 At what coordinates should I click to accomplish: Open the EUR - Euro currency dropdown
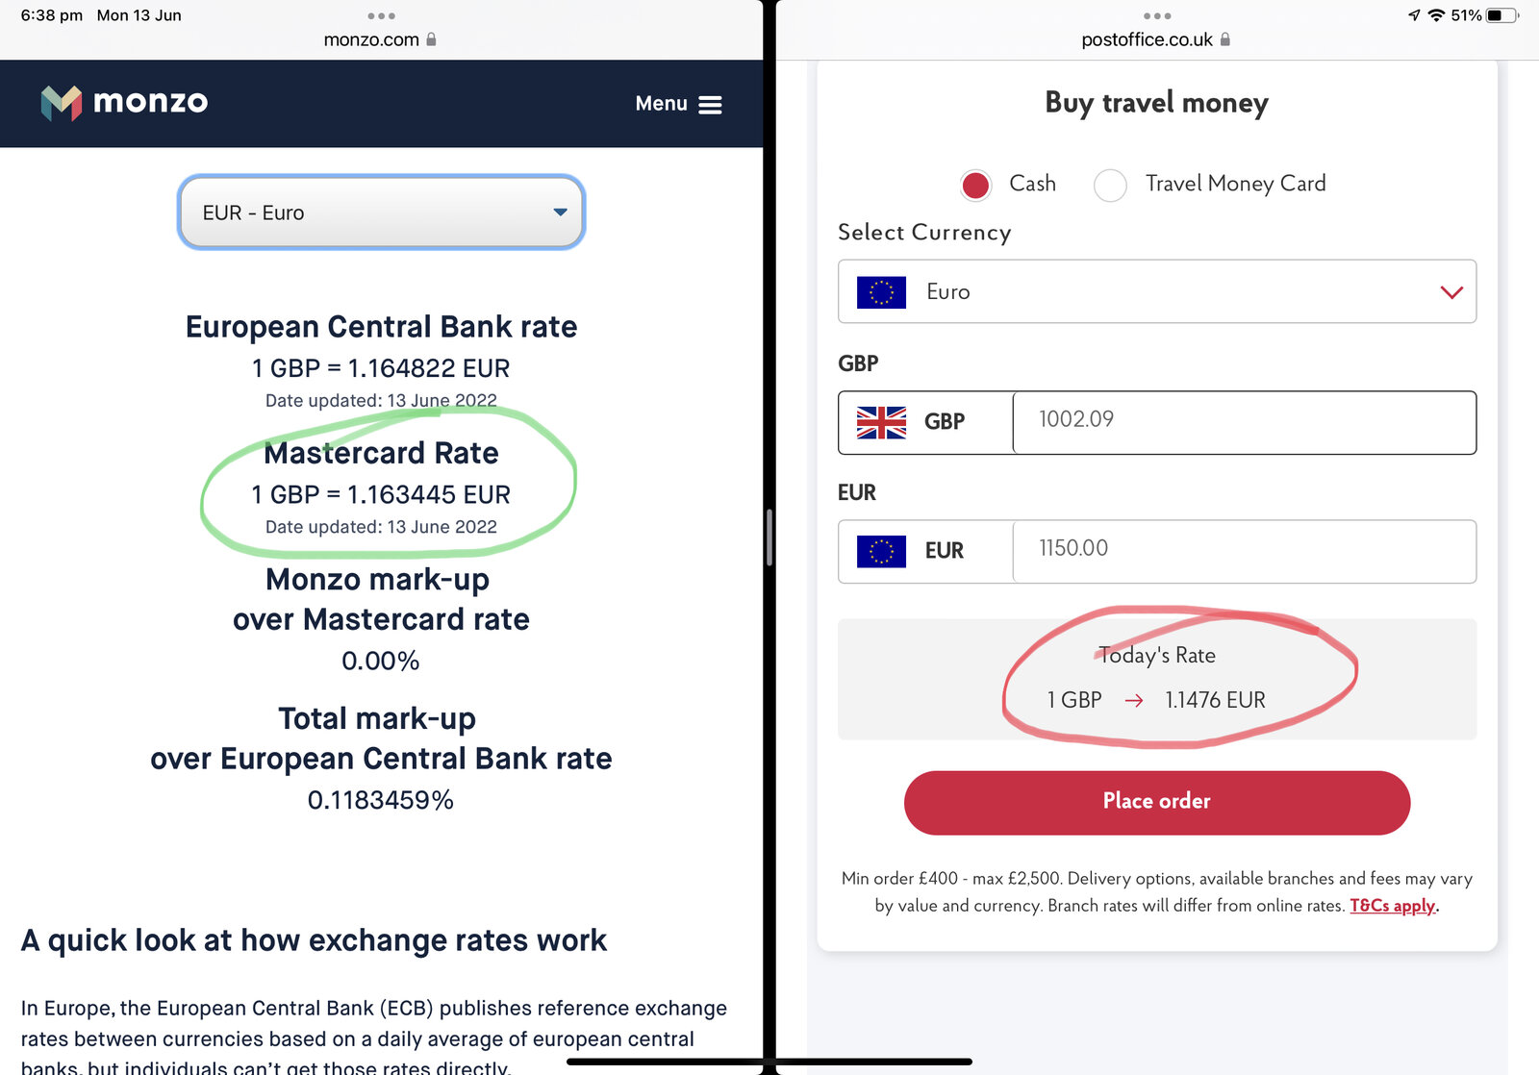coord(381,212)
